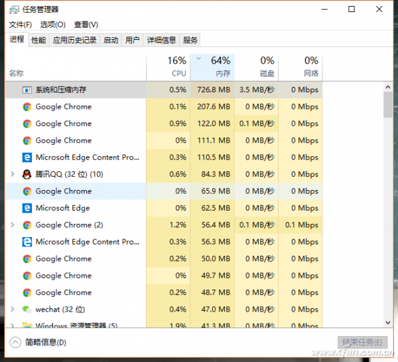
Task: Click the 结束任务(E) button
Action: [x=362, y=343]
